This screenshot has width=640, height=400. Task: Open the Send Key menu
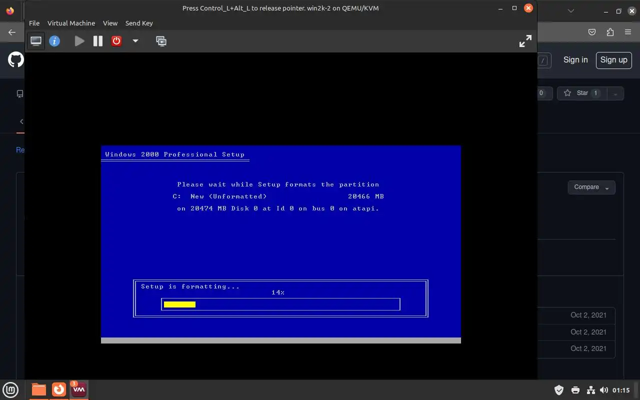click(139, 23)
